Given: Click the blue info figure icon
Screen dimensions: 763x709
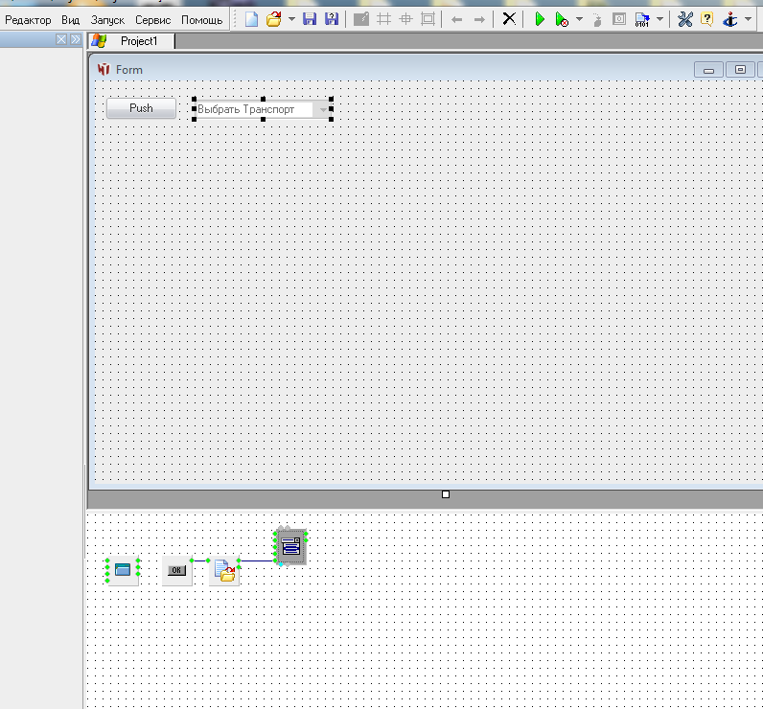Looking at the screenshot, I should click(x=729, y=19).
